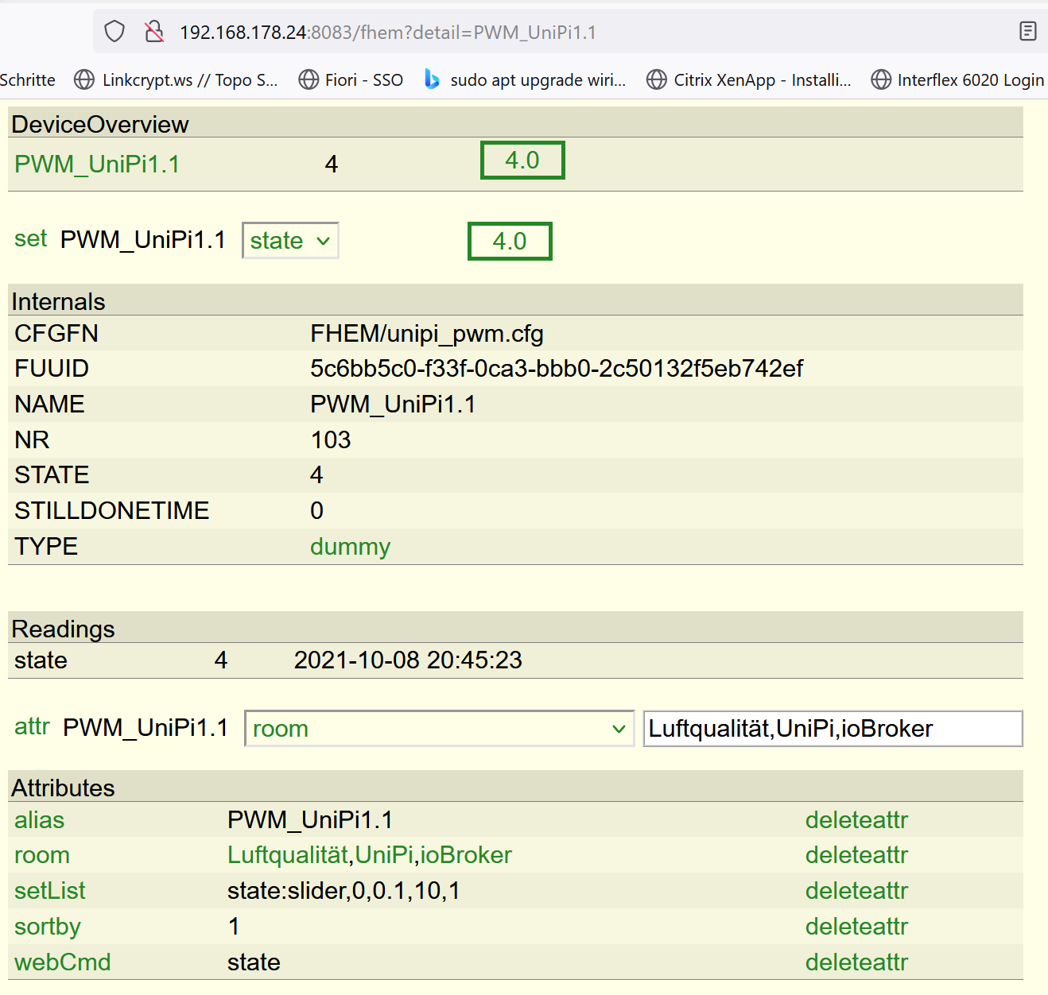The height and width of the screenshot is (995, 1048).
Task: Click the 4.0 slider in the set row
Action: [510, 241]
